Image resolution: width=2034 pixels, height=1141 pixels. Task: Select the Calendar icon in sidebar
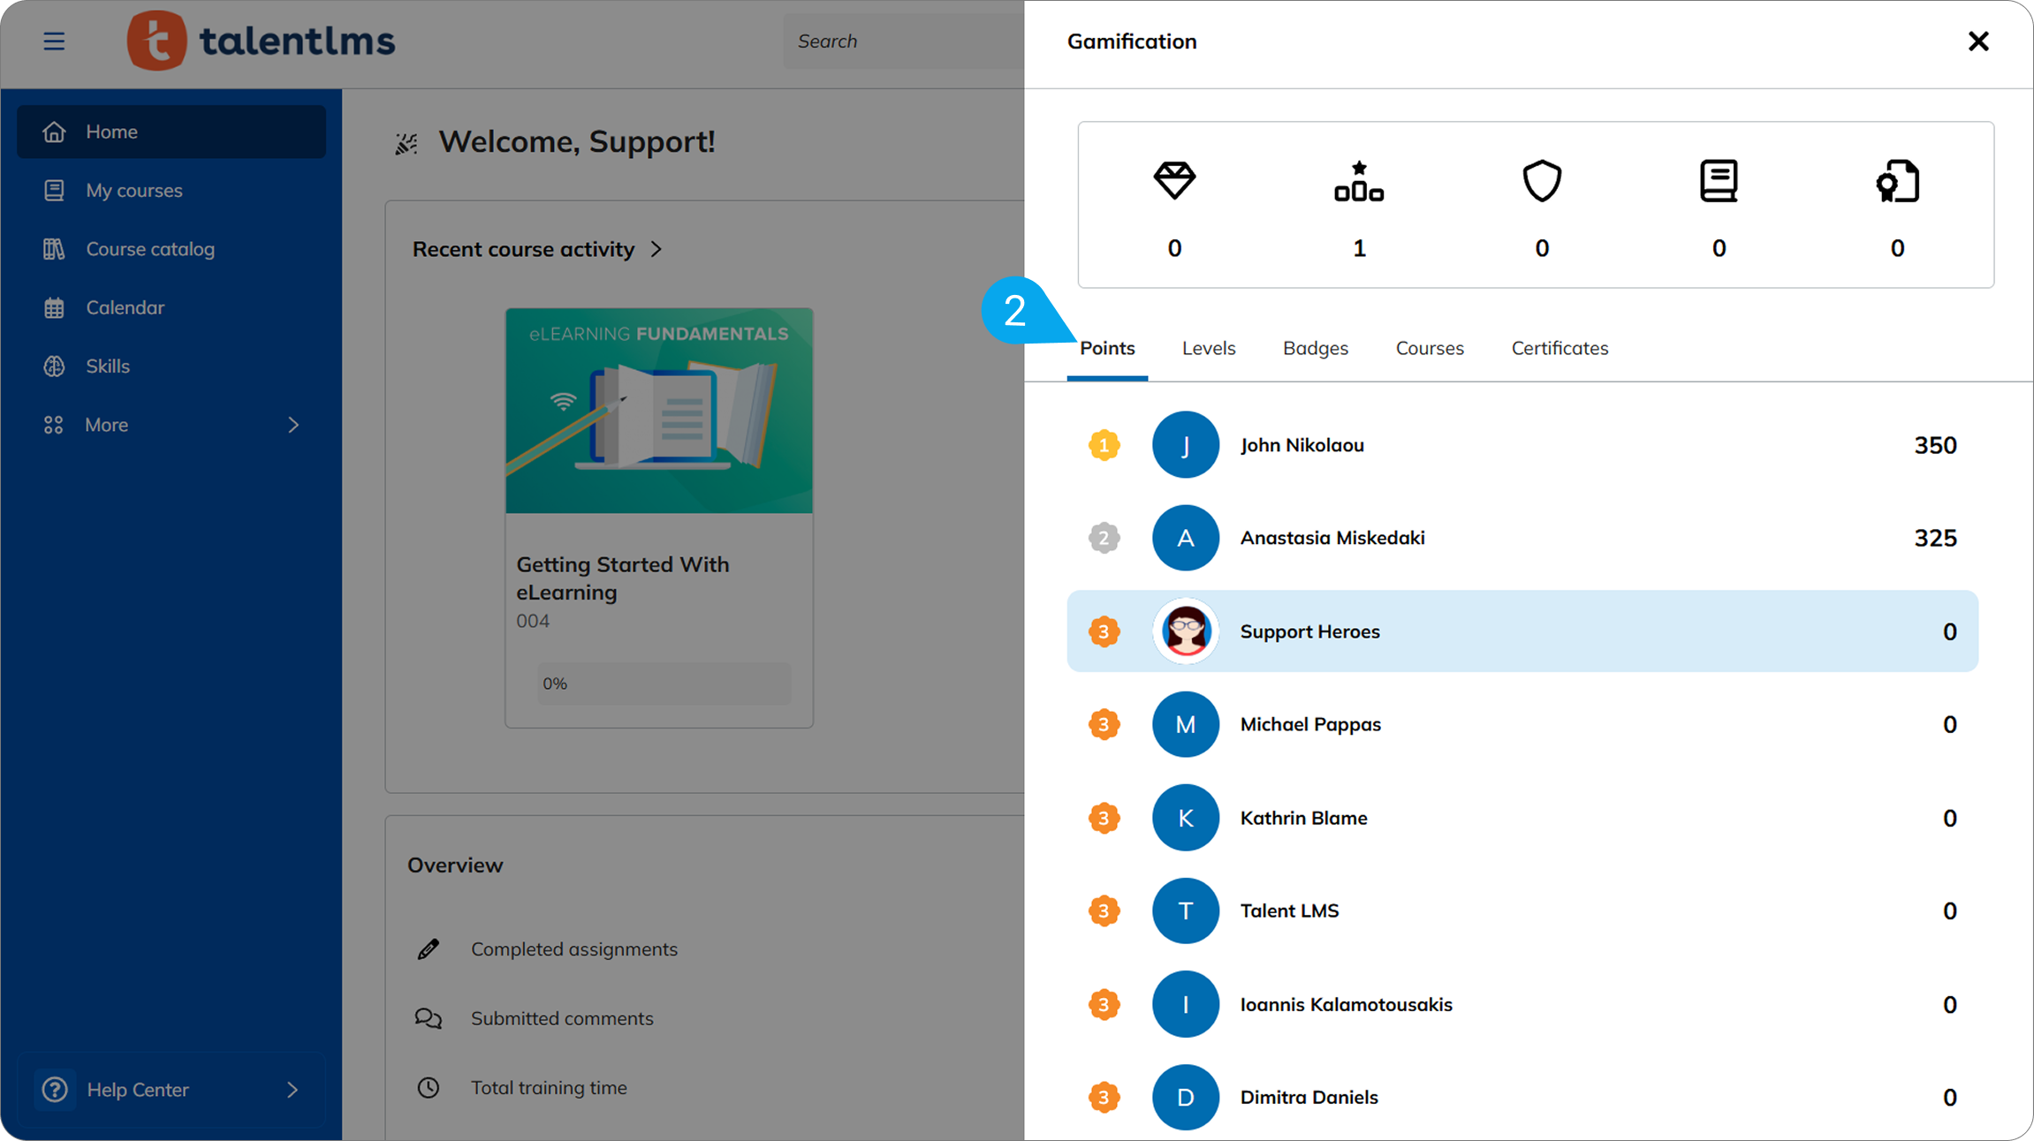click(x=54, y=307)
